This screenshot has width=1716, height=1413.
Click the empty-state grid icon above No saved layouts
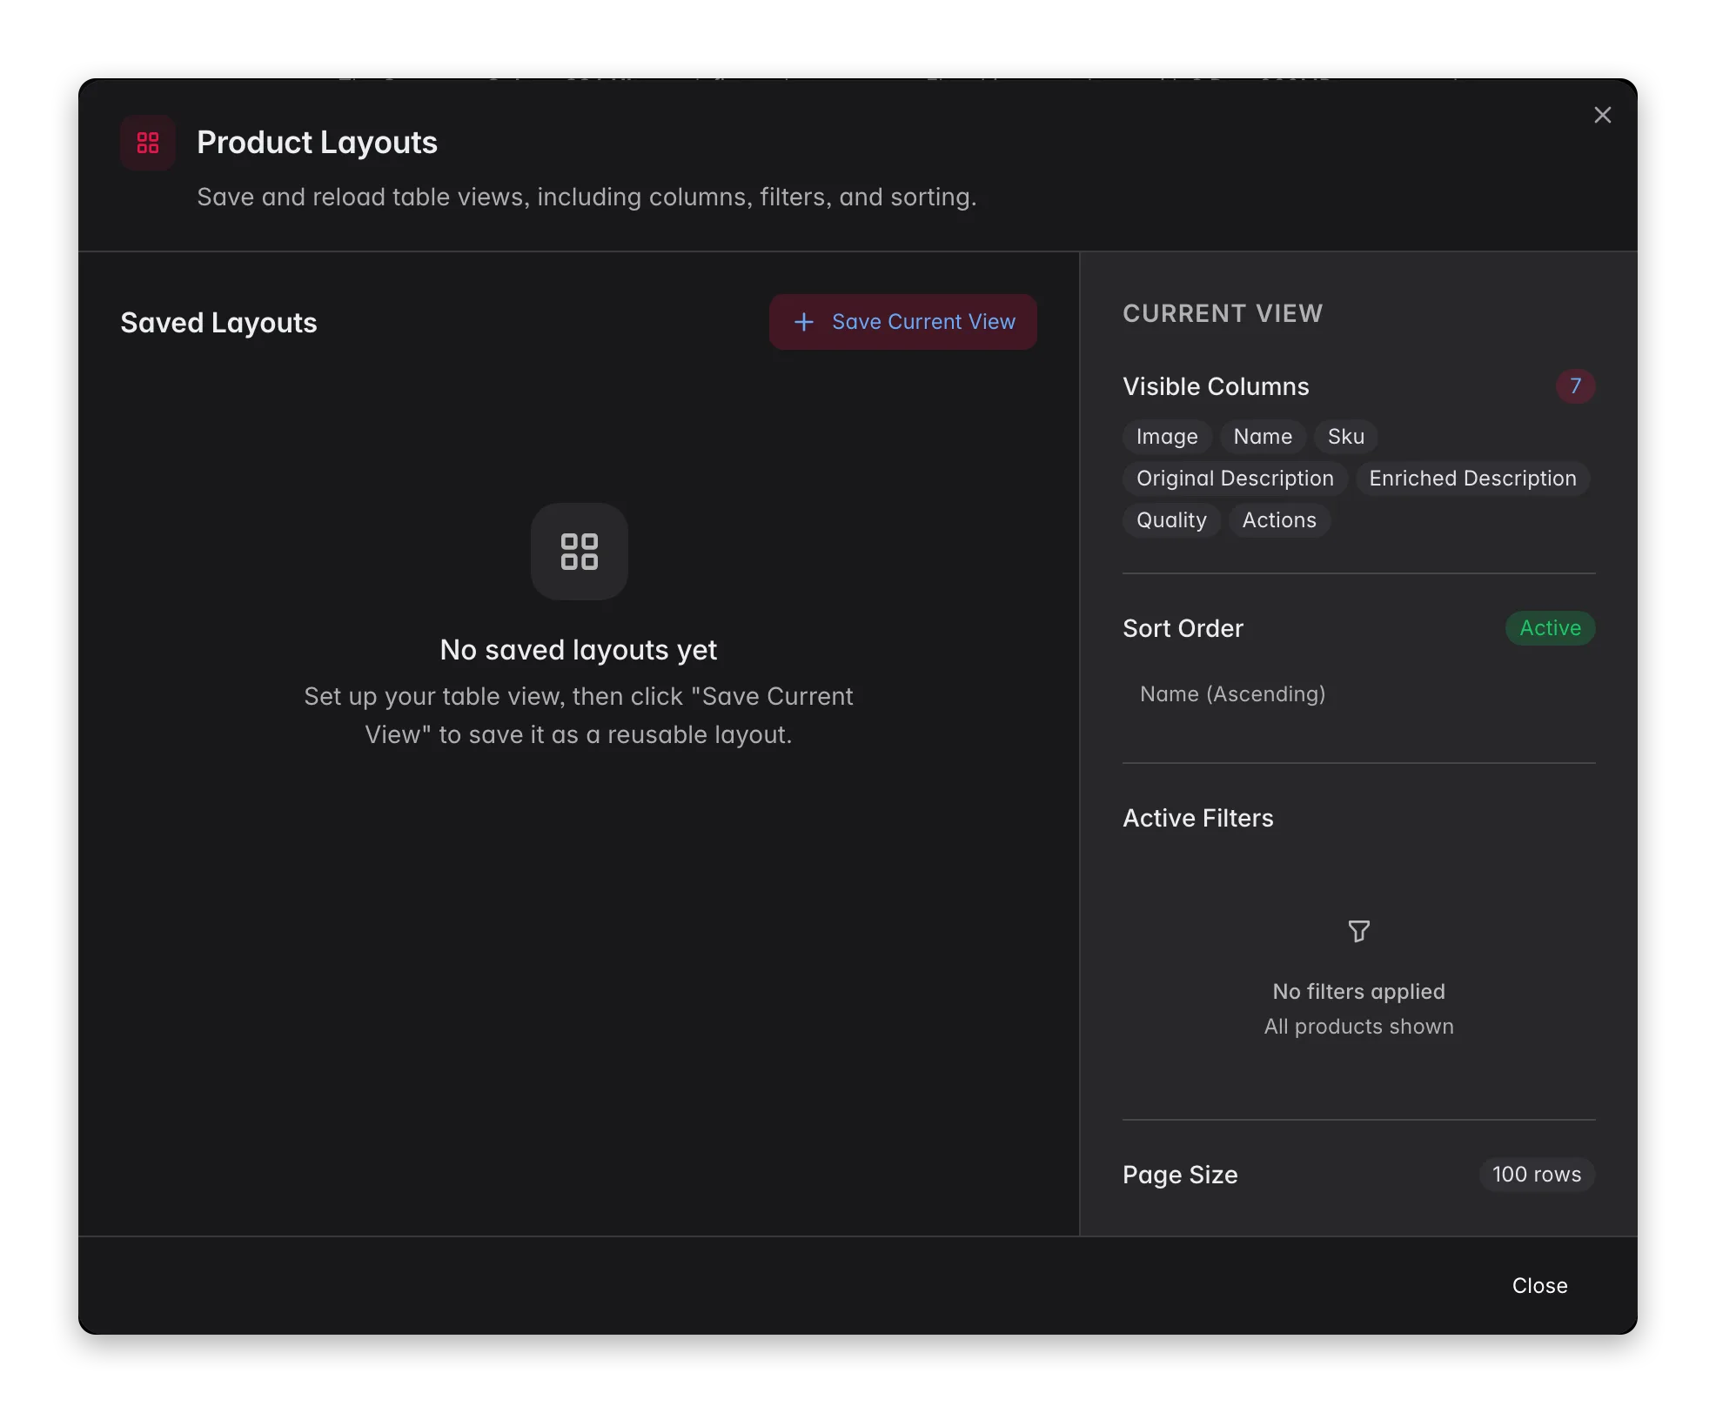pyautogui.click(x=580, y=552)
